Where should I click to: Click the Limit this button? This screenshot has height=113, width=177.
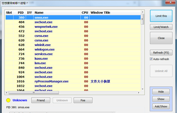(161, 16)
